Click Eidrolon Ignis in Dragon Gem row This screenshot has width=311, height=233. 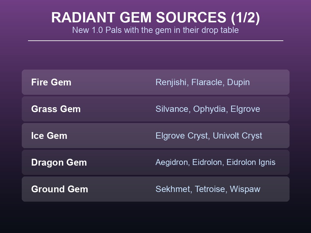(251, 162)
